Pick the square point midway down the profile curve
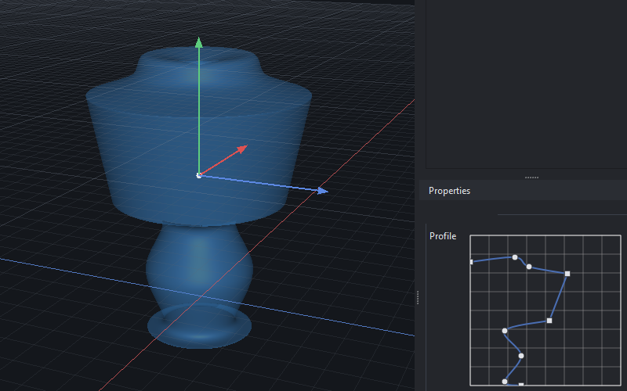The width and height of the screenshot is (627, 391). point(549,321)
